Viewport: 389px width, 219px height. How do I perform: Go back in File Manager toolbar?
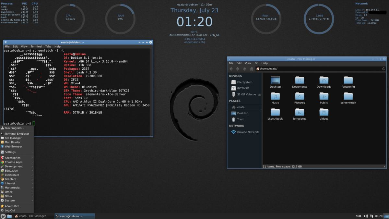click(x=231, y=69)
